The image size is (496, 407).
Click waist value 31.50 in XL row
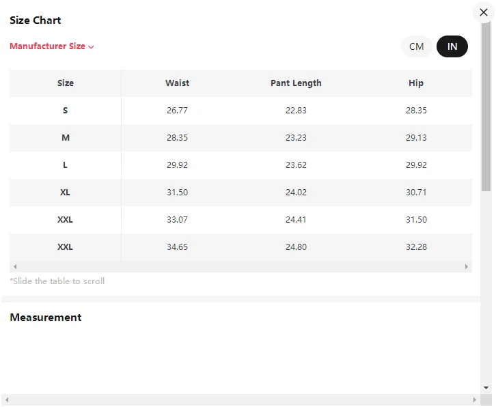177,193
